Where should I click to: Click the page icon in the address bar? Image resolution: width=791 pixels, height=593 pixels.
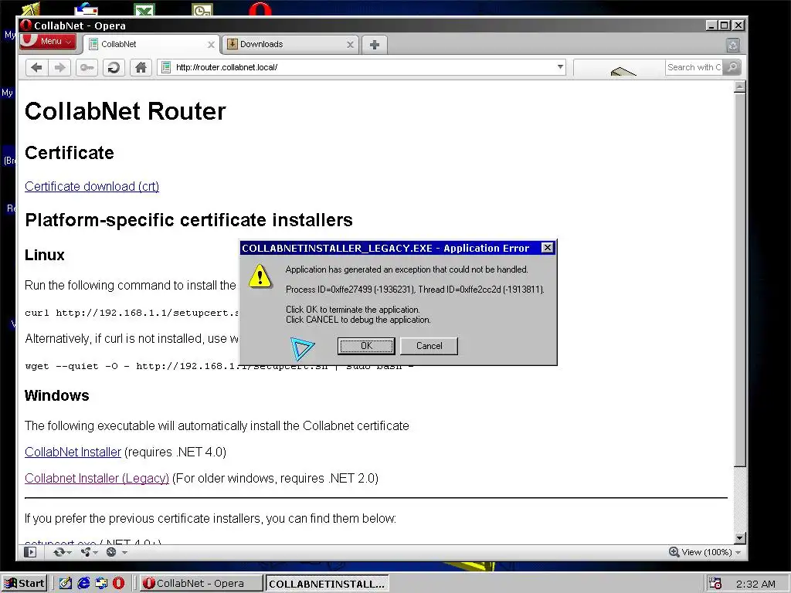pos(165,67)
